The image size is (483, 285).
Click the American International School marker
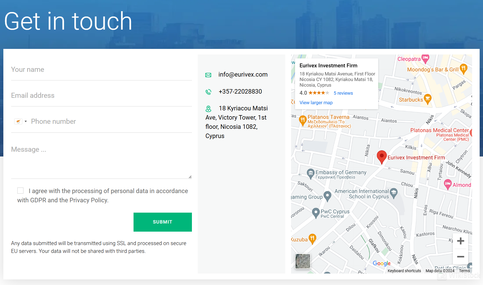tap(393, 193)
